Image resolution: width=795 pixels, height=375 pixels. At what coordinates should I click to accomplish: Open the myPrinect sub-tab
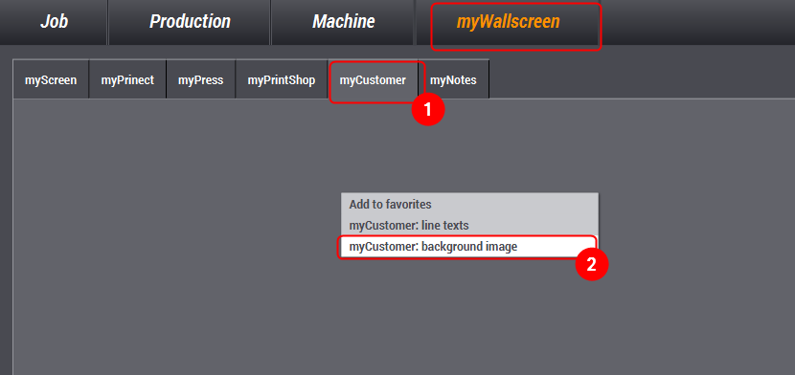click(127, 79)
